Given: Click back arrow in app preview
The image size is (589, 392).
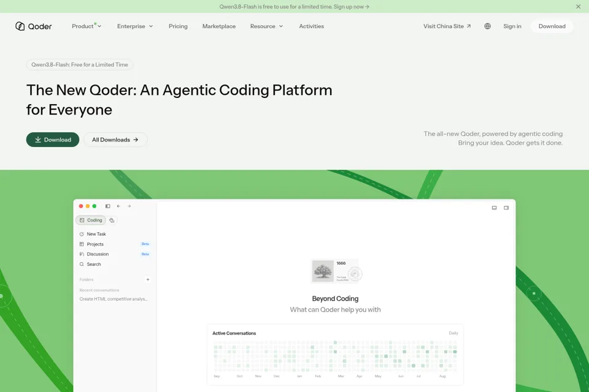Looking at the screenshot, I should pos(118,206).
